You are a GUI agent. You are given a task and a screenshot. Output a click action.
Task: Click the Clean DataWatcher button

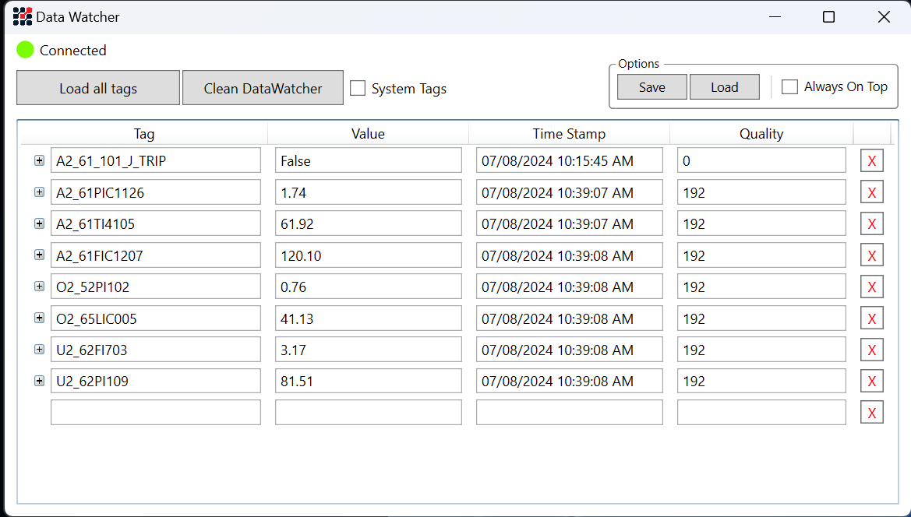(x=263, y=88)
